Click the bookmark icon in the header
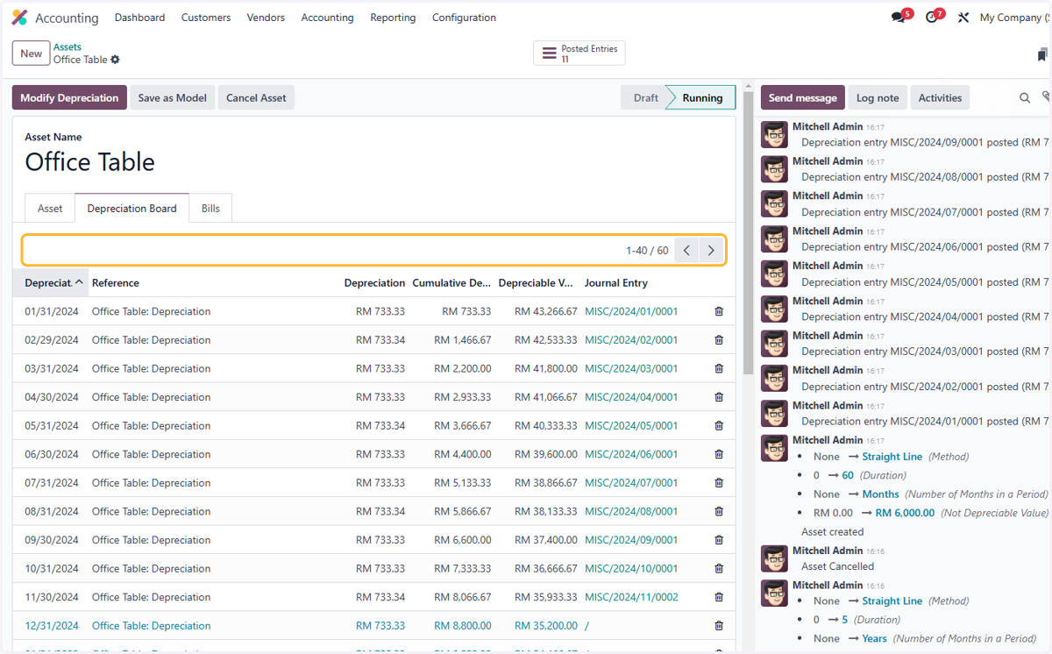The width and height of the screenshot is (1052, 654). tap(1042, 55)
